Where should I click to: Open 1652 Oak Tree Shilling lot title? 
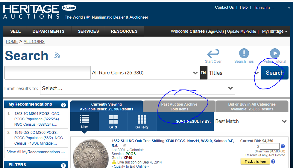tap(173, 143)
